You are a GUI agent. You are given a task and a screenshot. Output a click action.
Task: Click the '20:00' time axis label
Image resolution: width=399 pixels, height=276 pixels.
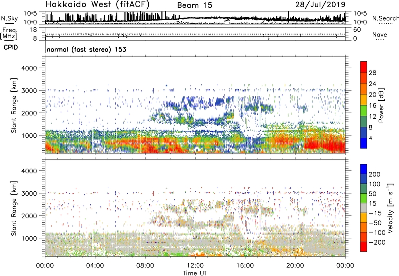[295, 266]
